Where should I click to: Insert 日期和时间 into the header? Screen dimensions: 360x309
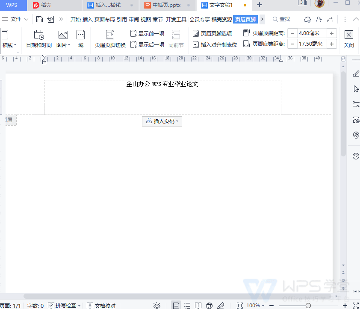pos(39,38)
